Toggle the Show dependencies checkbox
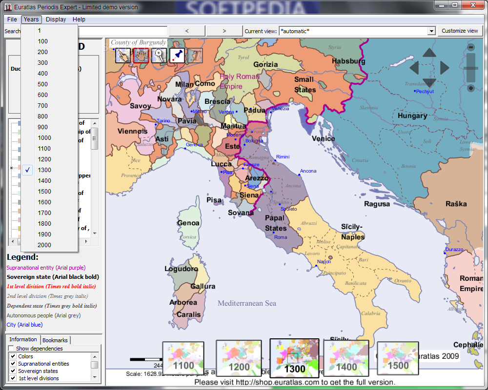 (x=11, y=348)
